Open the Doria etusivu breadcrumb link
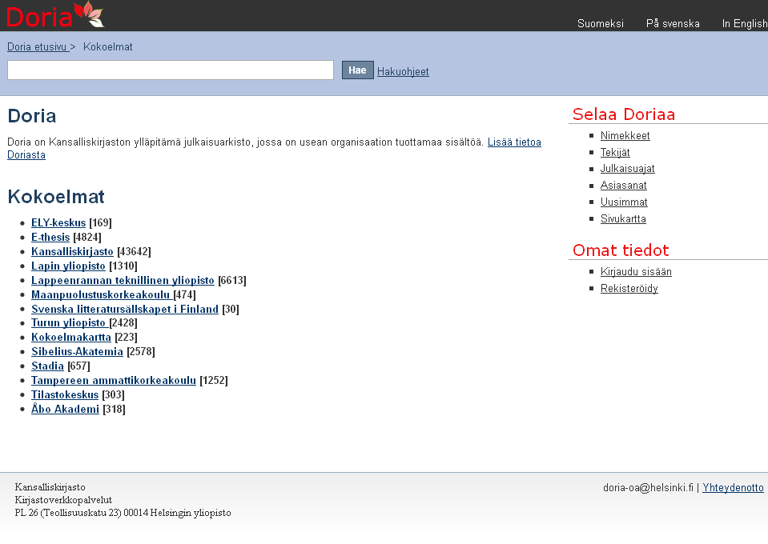Viewport: 768px width, 544px height. pyautogui.click(x=37, y=47)
